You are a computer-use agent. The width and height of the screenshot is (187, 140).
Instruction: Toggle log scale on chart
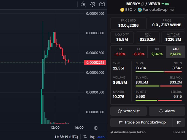[x=92, y=137]
